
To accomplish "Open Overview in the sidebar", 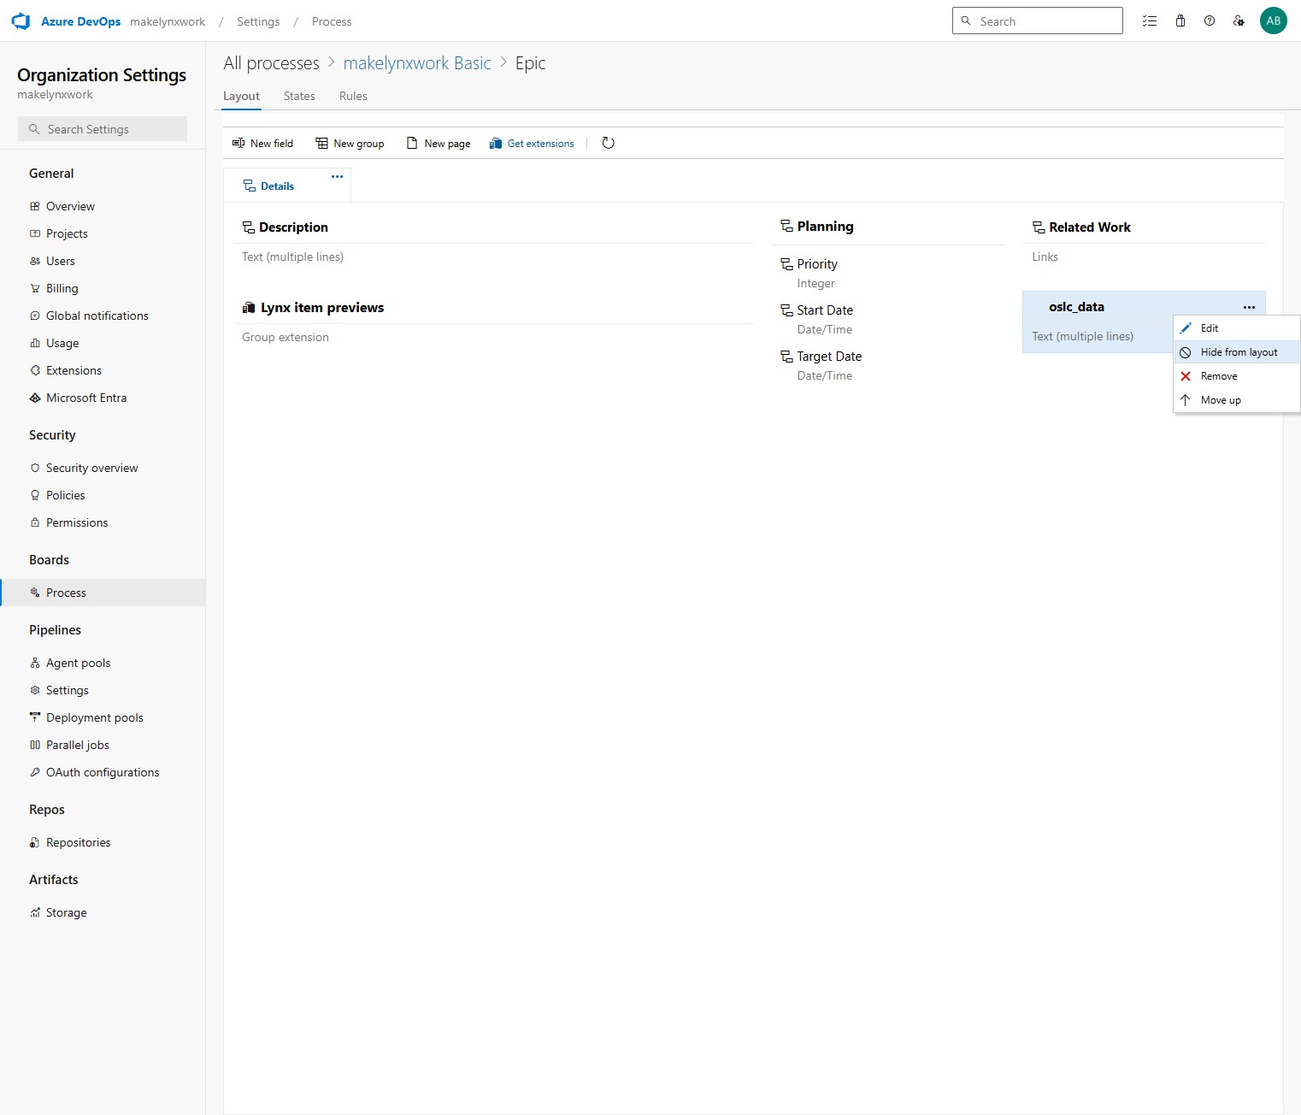I will (x=103, y=206).
